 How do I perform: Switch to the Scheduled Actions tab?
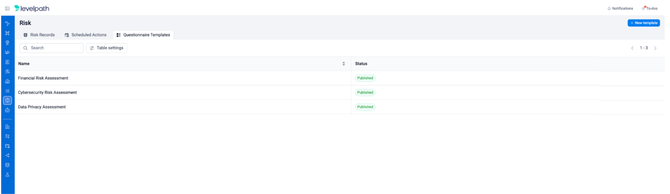coord(85,35)
